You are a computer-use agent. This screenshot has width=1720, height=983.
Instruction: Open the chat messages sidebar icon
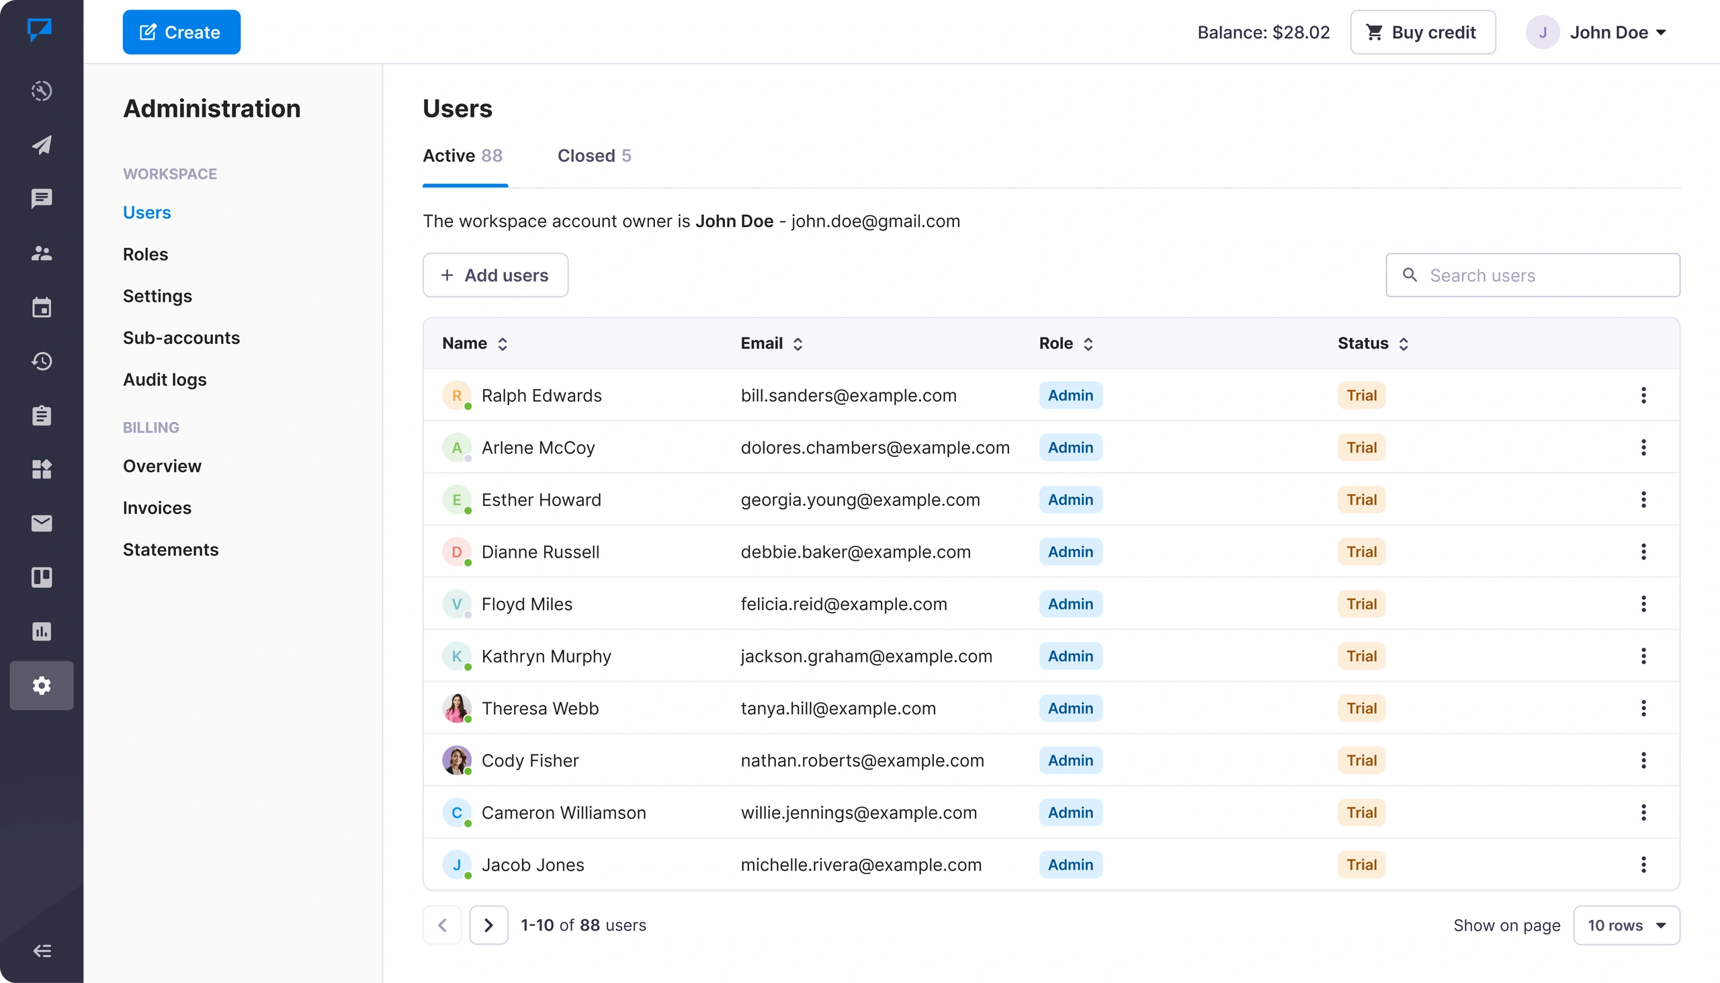pyautogui.click(x=42, y=198)
